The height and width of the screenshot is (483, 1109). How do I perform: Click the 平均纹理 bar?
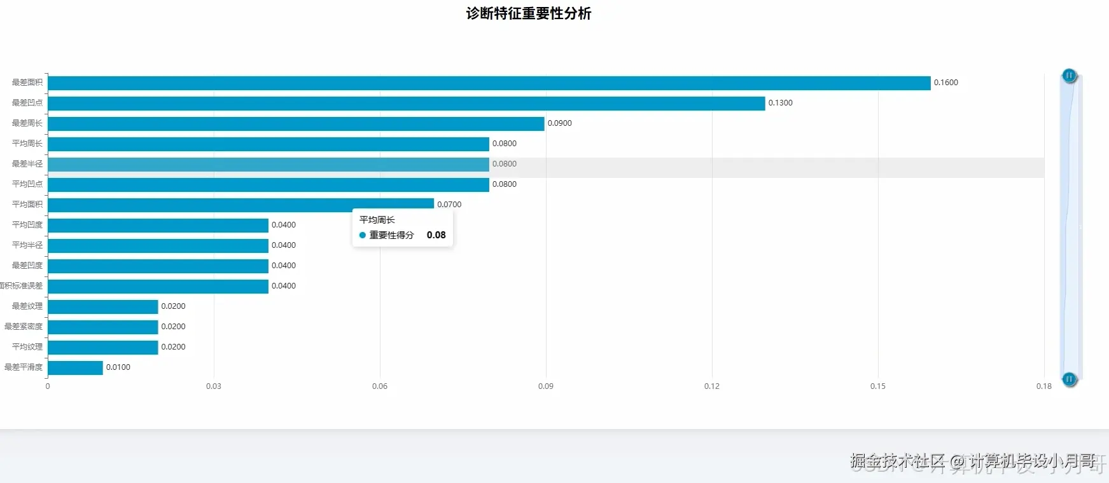click(x=102, y=348)
